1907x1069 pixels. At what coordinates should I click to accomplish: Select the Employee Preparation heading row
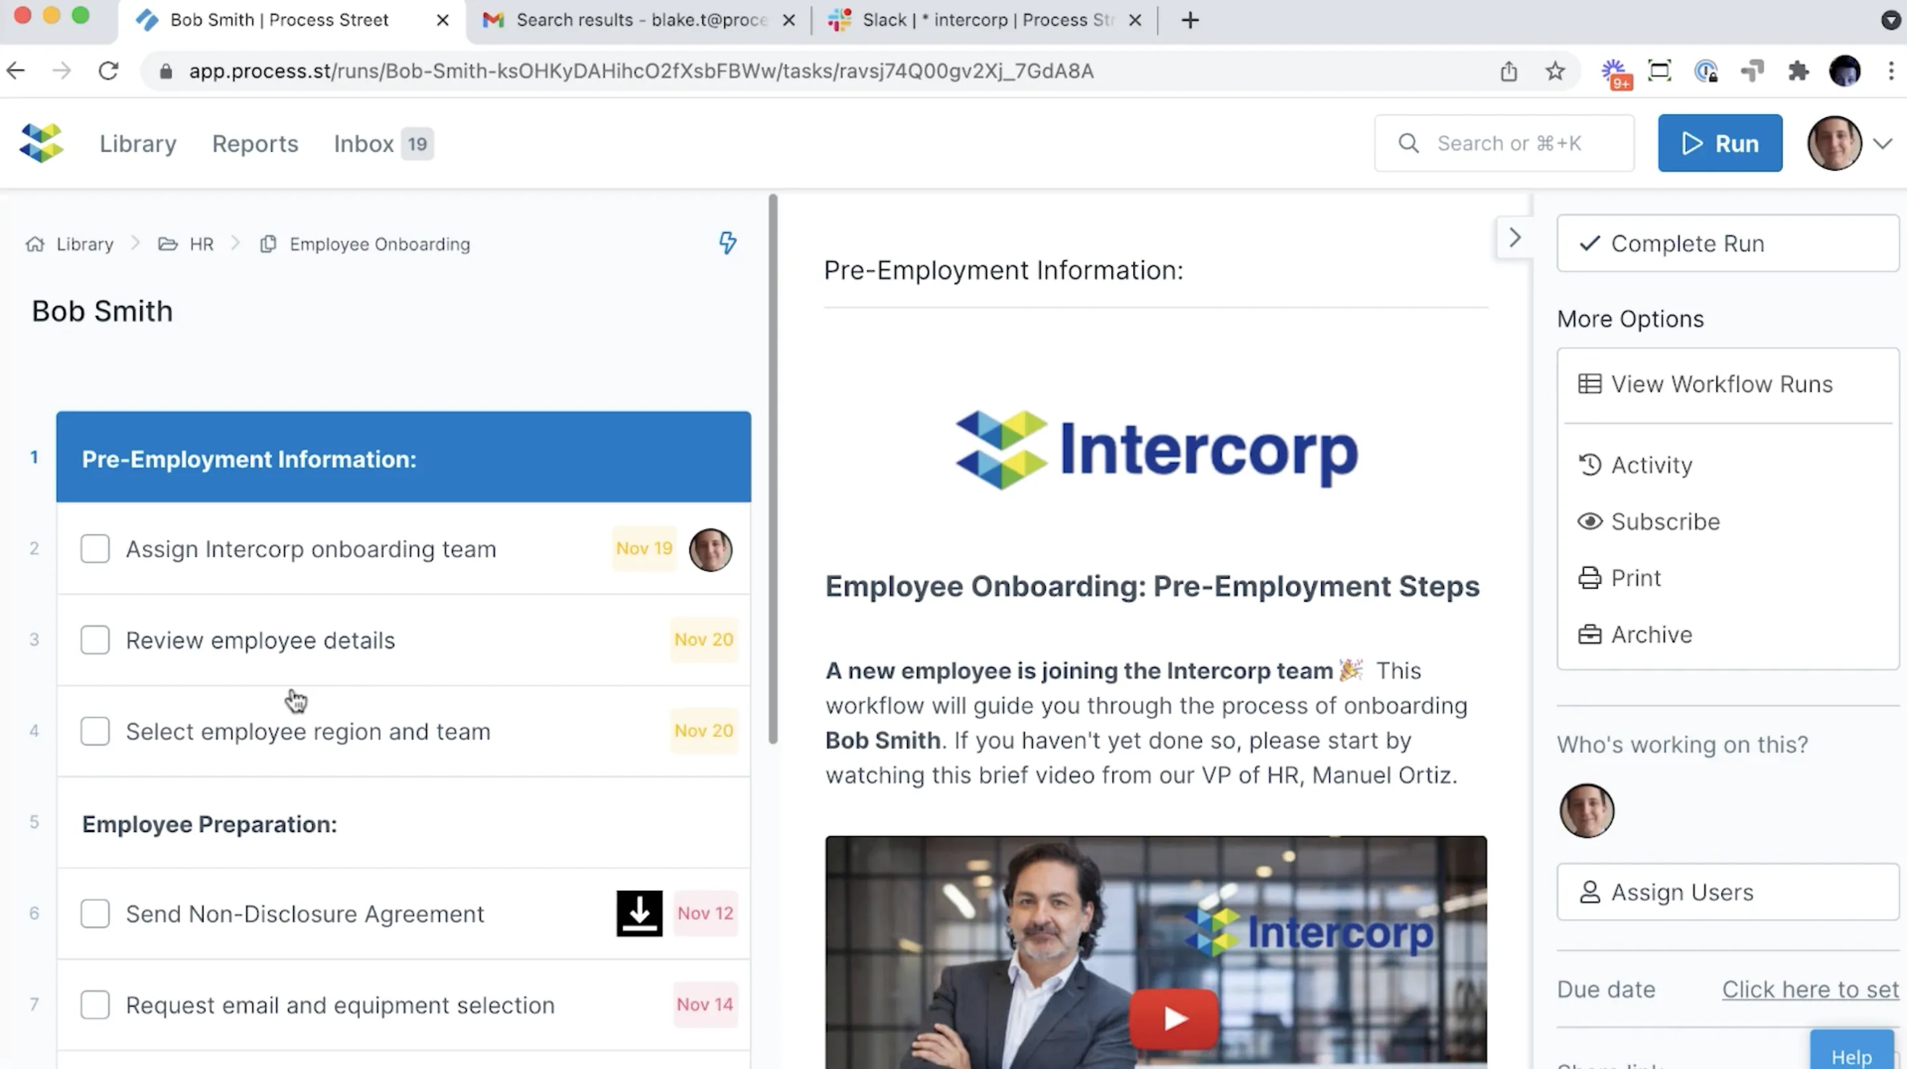[x=403, y=823]
